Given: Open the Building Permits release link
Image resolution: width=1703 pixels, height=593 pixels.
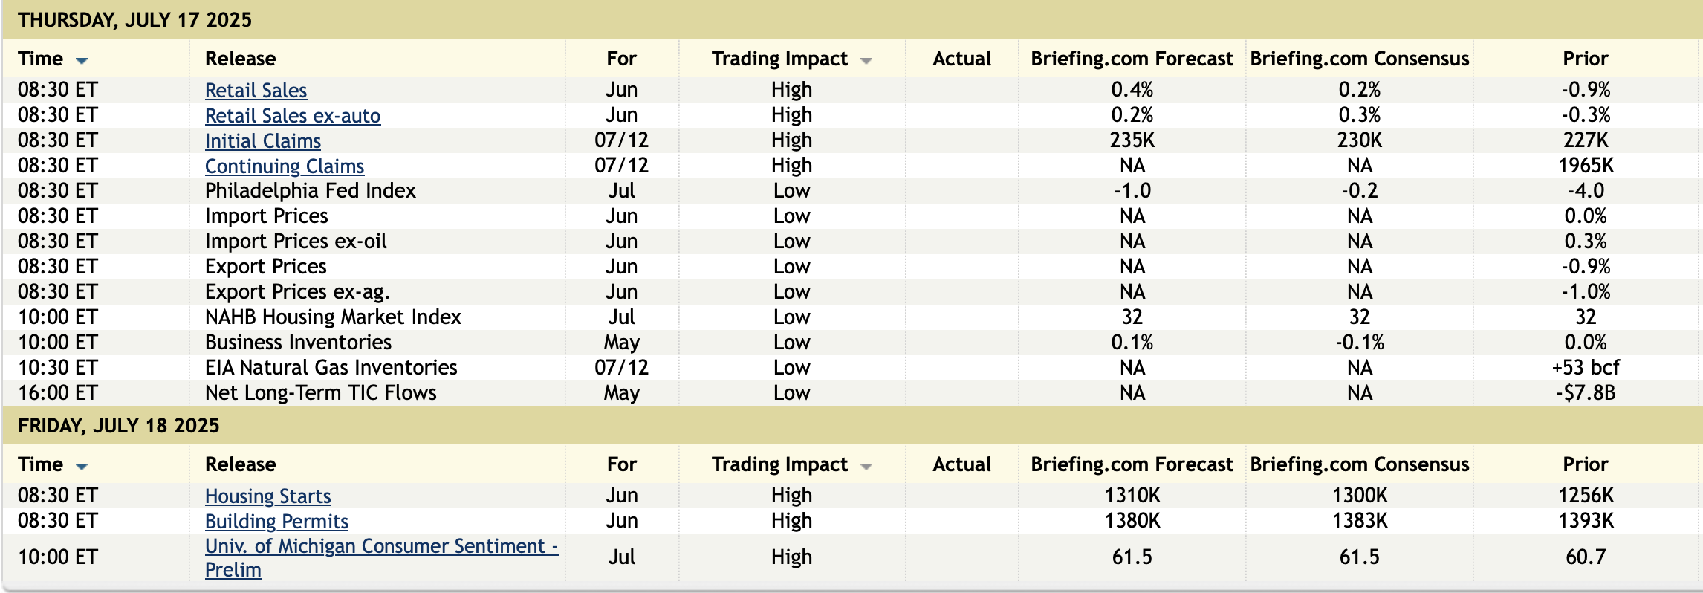Looking at the screenshot, I should 276,522.
